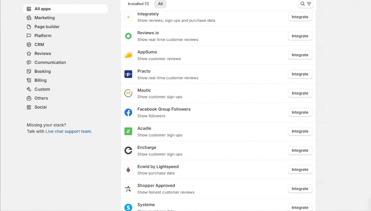Click "Show reviews, sign ups and purchase data"
This screenshot has width=371, height=211.
(176, 20)
